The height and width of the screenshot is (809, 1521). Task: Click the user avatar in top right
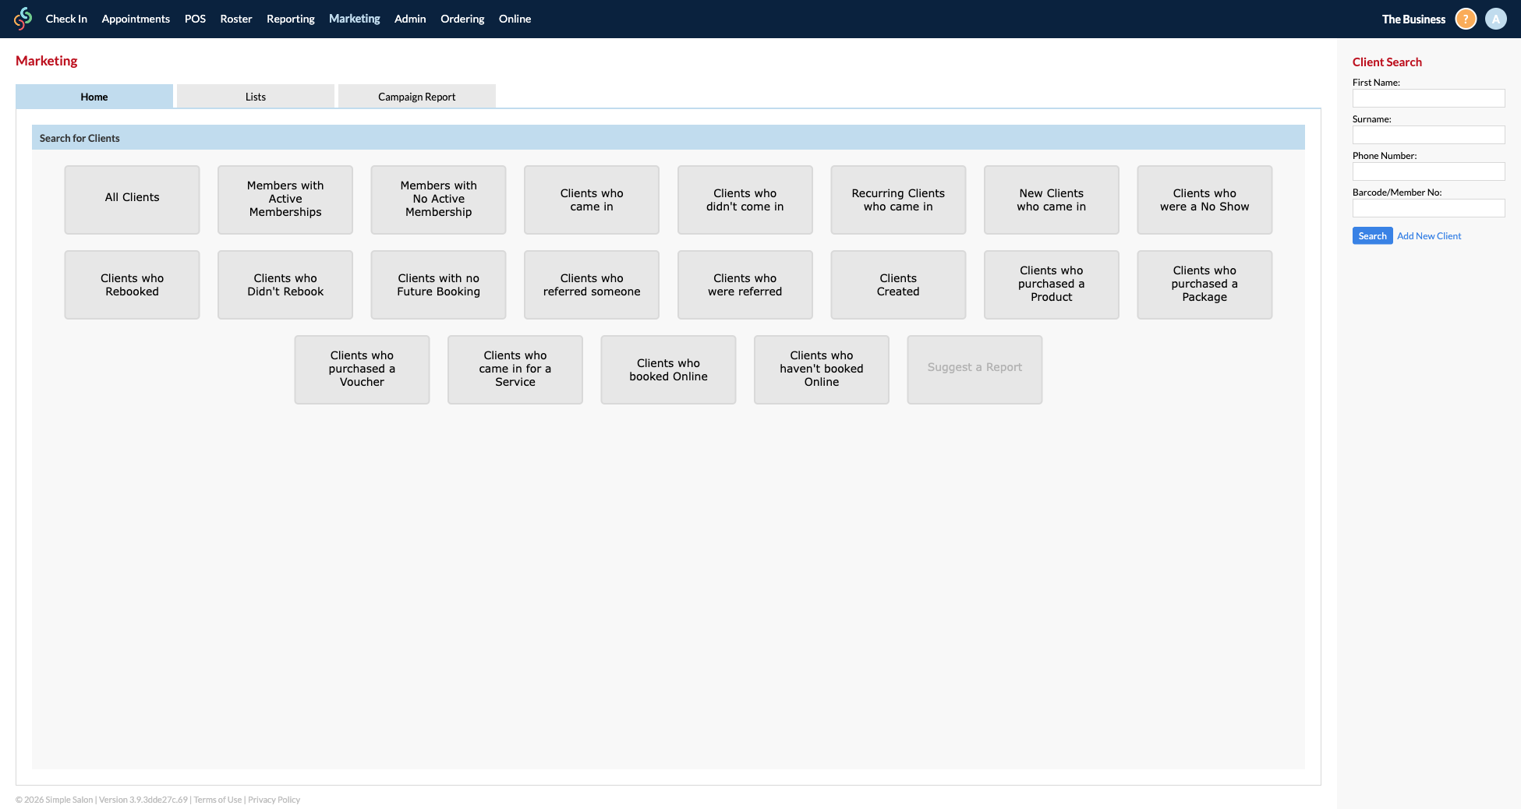[x=1496, y=18]
